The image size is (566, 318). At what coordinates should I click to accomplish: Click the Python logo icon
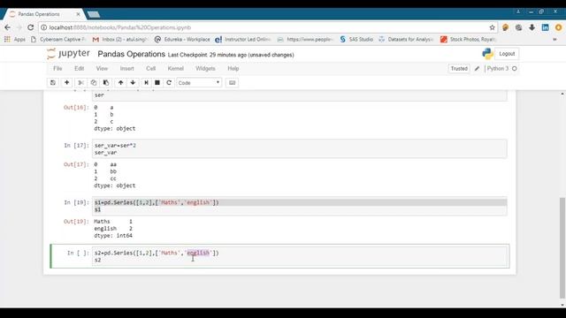click(487, 54)
